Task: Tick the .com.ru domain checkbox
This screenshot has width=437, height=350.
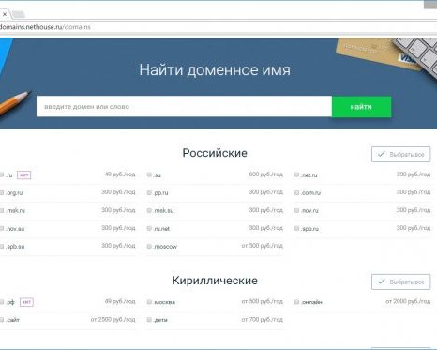Action: pyautogui.click(x=297, y=192)
